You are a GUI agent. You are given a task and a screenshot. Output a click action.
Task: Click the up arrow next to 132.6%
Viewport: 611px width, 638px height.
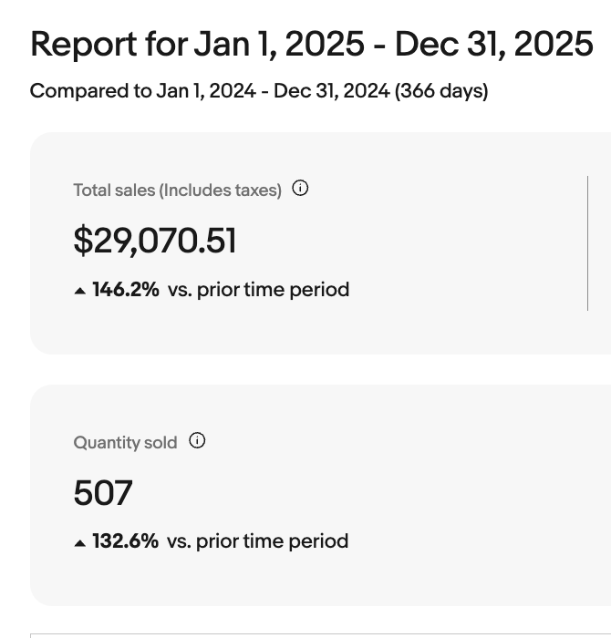pos(80,542)
